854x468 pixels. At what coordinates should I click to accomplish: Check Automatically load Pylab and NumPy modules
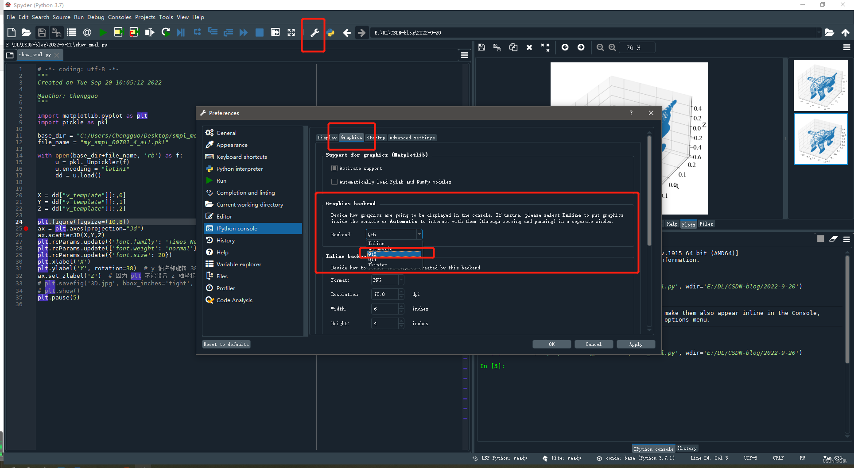[334, 182]
